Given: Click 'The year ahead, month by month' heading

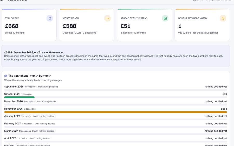Looking at the screenshot, I should [x=30, y=76].
